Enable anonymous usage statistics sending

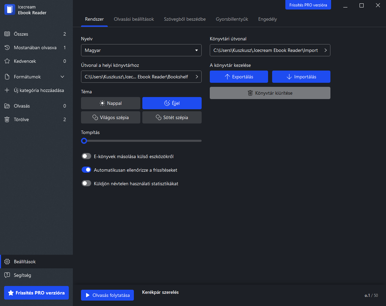tap(86, 183)
